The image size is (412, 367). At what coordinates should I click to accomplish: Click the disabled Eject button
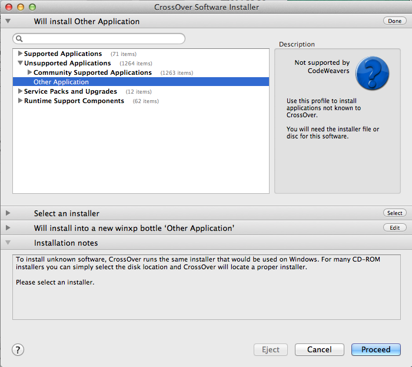click(x=271, y=350)
